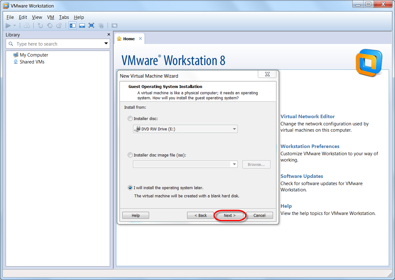
Task: Click the Library search magnifier icon
Action: (11, 44)
